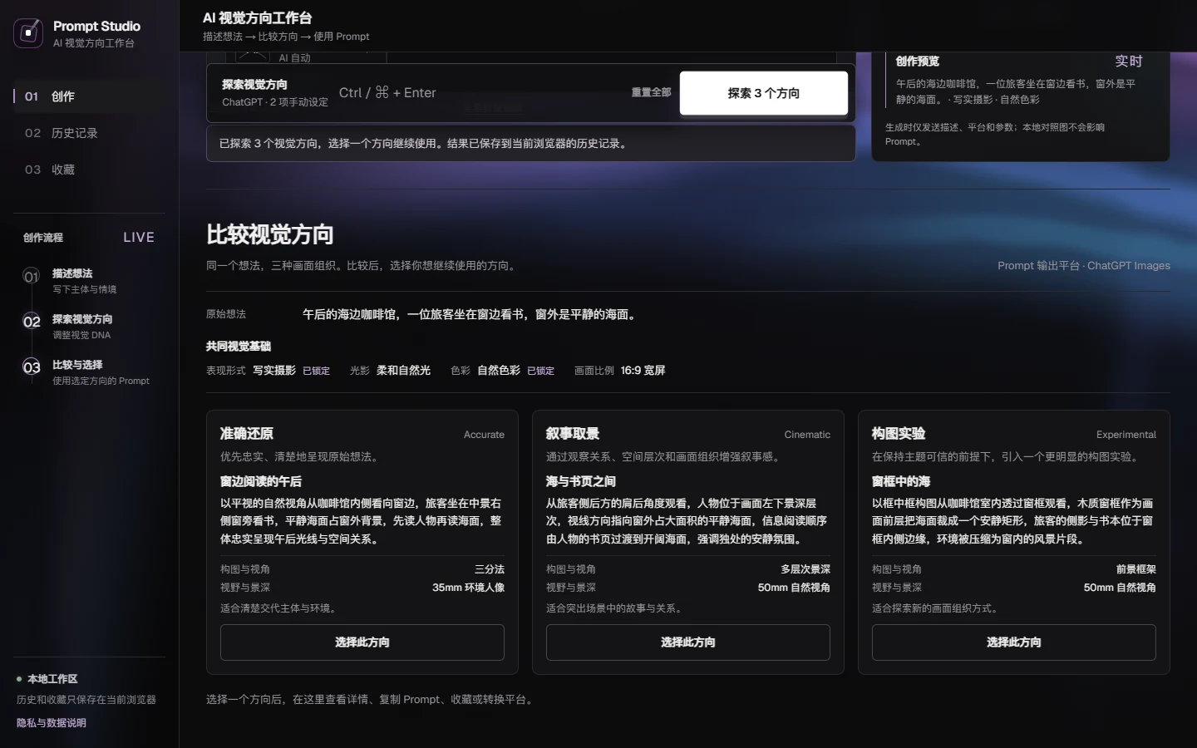The width and height of the screenshot is (1197, 748).
Task: Click the 本地工作区 status label
Action: pos(52,679)
